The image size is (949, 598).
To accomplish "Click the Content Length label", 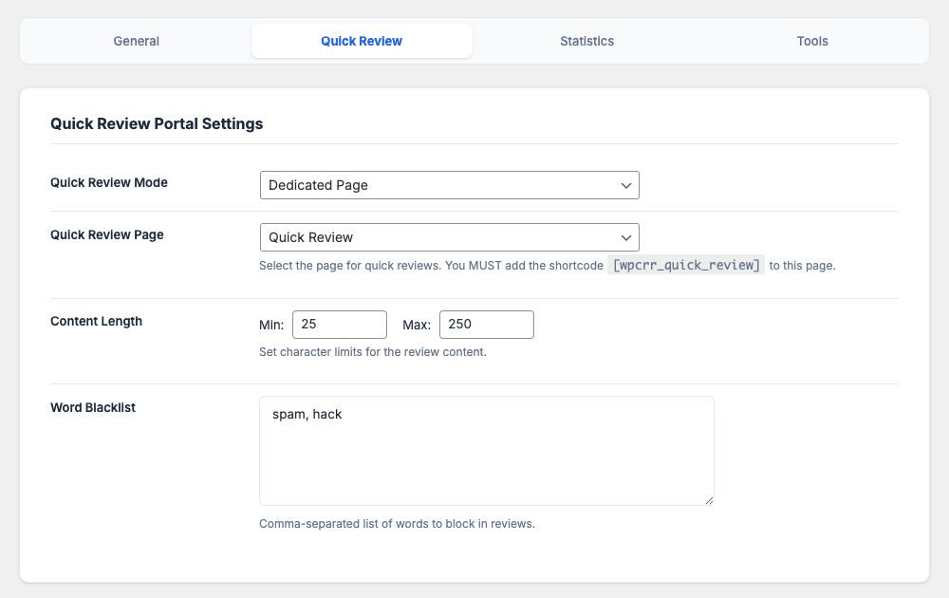I will coord(97,321).
